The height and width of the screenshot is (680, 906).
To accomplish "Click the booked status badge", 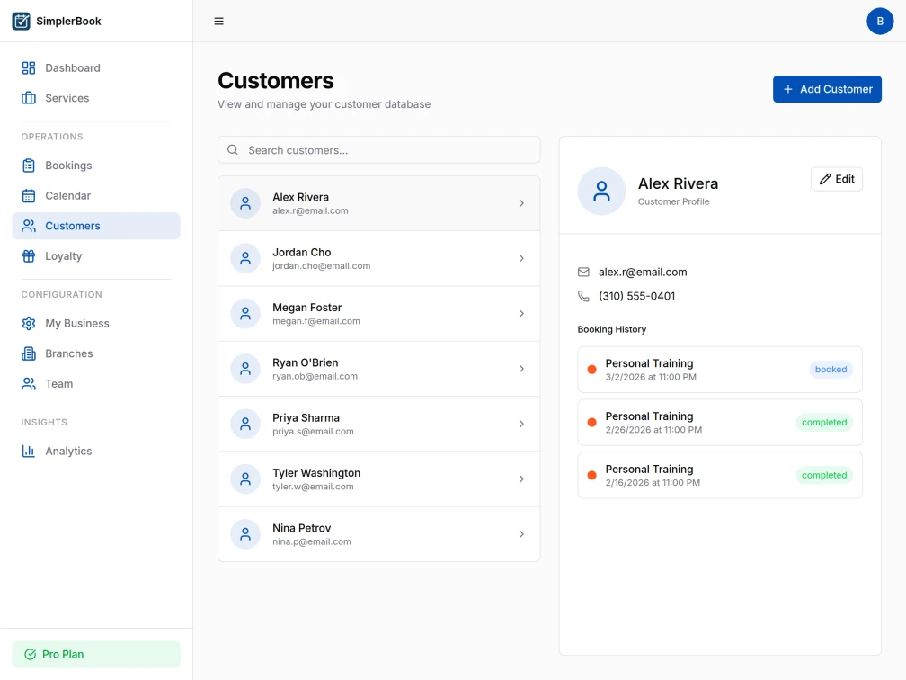I will point(830,369).
